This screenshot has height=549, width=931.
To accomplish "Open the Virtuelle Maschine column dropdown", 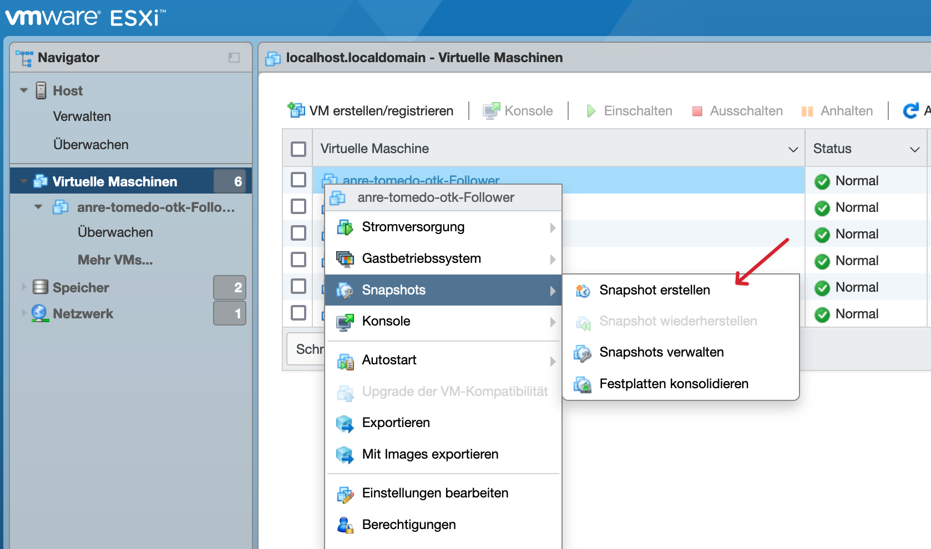I will 793,149.
